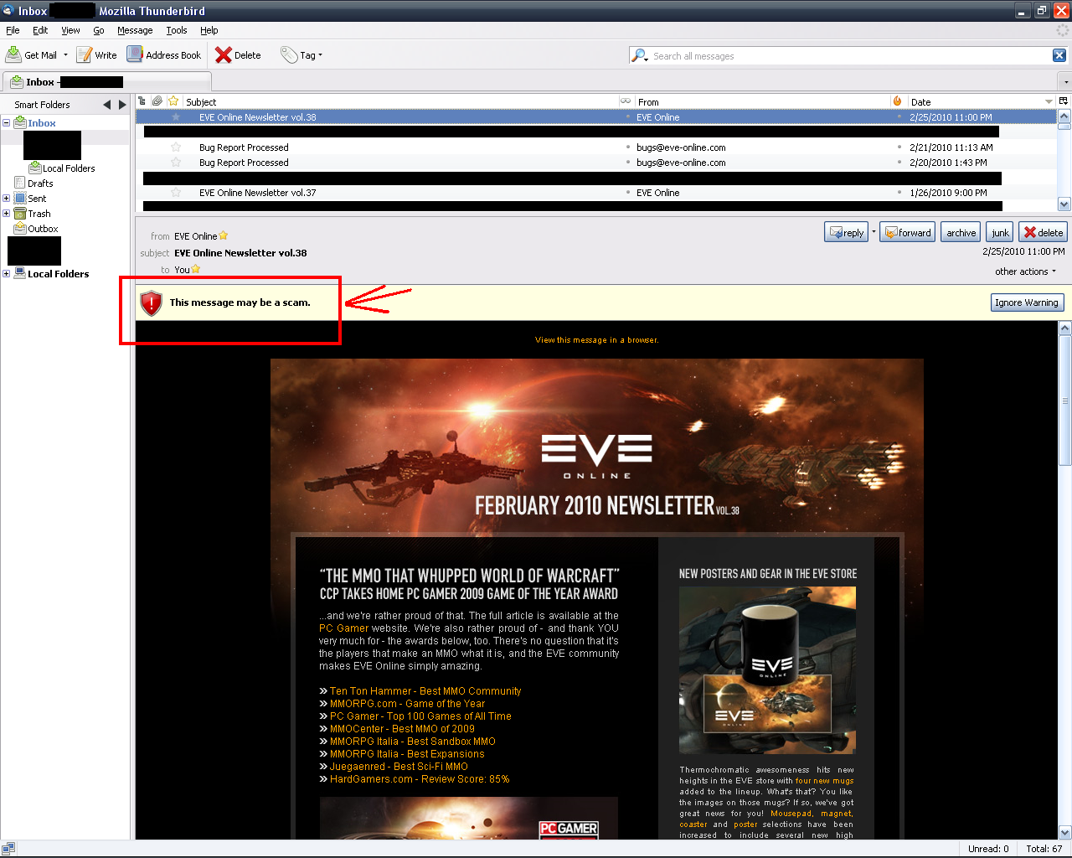This screenshot has width=1072, height=858.
Task: Open the Trash folder
Action: (39, 214)
